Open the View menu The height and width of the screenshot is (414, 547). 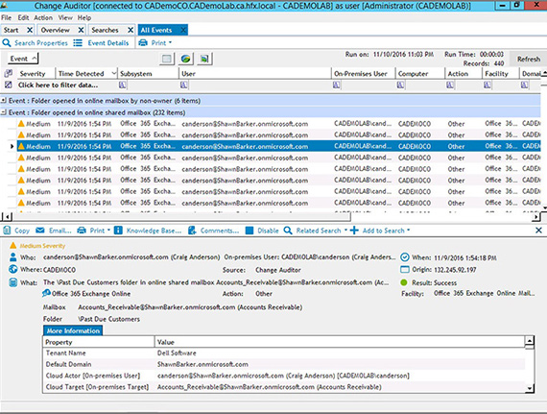coord(65,17)
